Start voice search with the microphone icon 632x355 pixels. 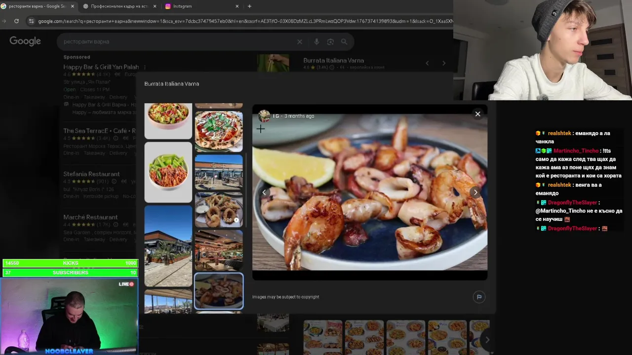pos(316,42)
